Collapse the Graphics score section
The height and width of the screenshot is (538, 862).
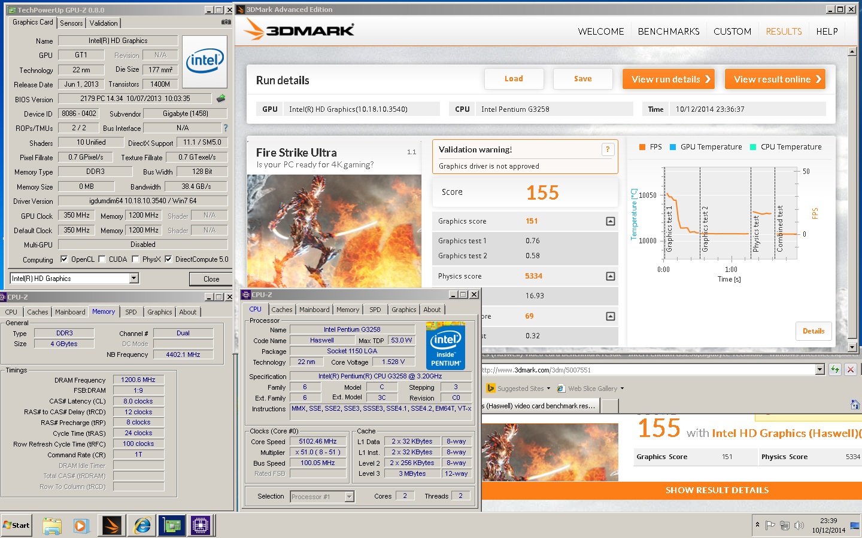(610, 221)
